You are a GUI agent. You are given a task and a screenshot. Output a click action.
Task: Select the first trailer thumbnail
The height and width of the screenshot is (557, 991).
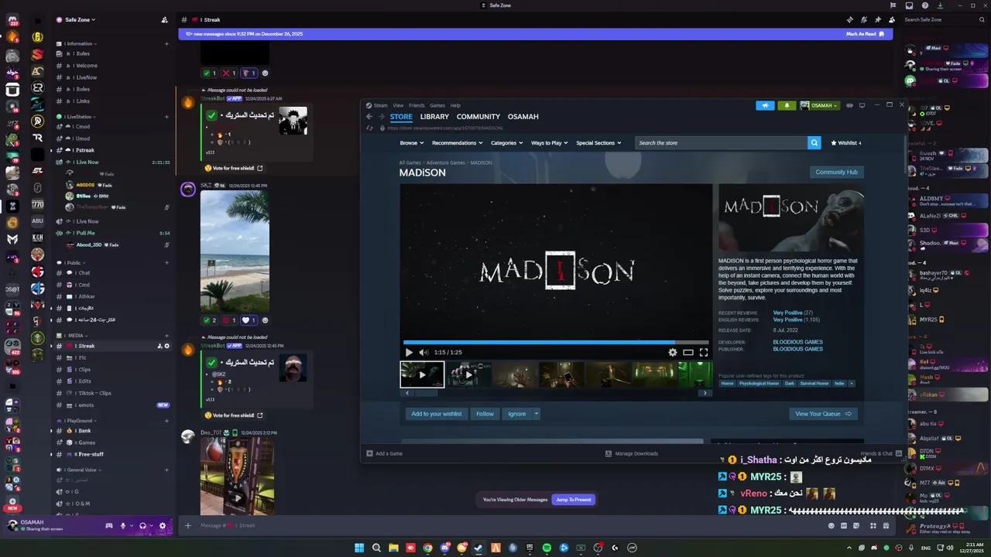click(x=422, y=374)
